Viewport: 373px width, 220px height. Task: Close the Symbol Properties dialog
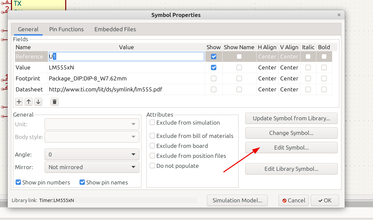339,15
